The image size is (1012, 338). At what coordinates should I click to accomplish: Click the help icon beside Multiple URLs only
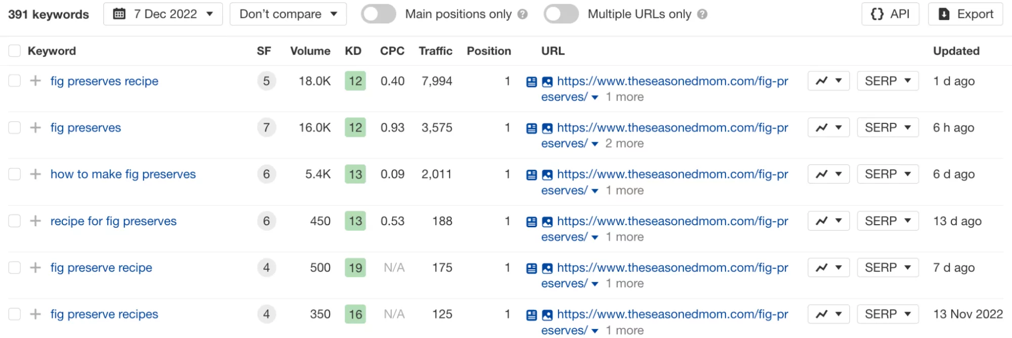pos(702,15)
